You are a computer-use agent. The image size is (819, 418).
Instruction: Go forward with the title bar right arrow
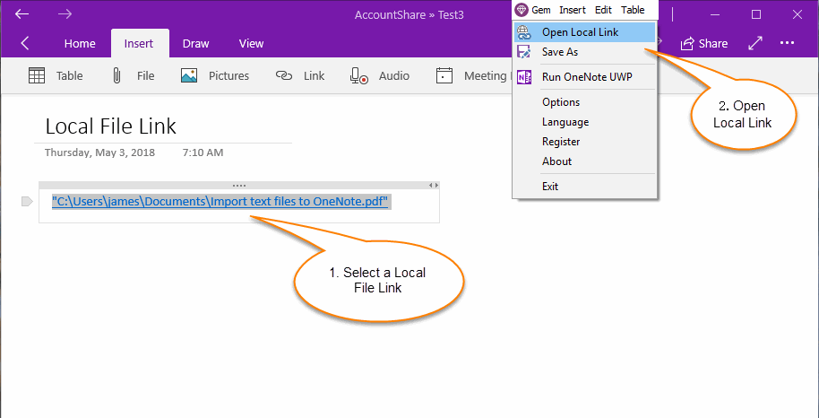coord(65,14)
